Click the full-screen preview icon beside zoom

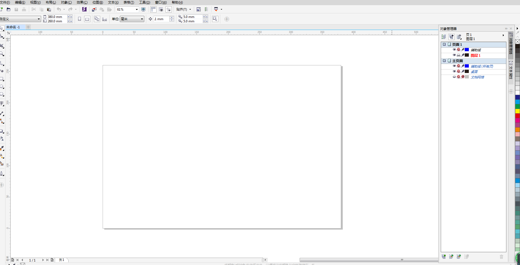click(143, 10)
